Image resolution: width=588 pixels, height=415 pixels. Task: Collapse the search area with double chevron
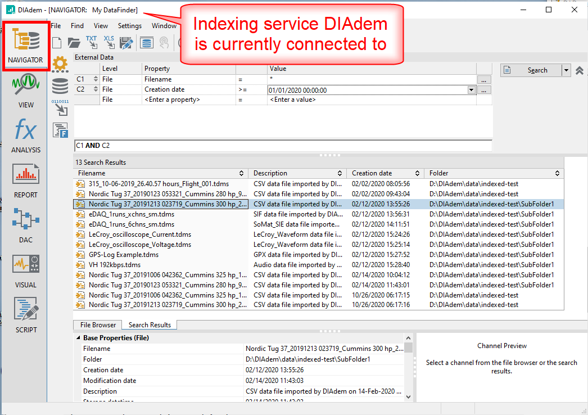point(580,70)
